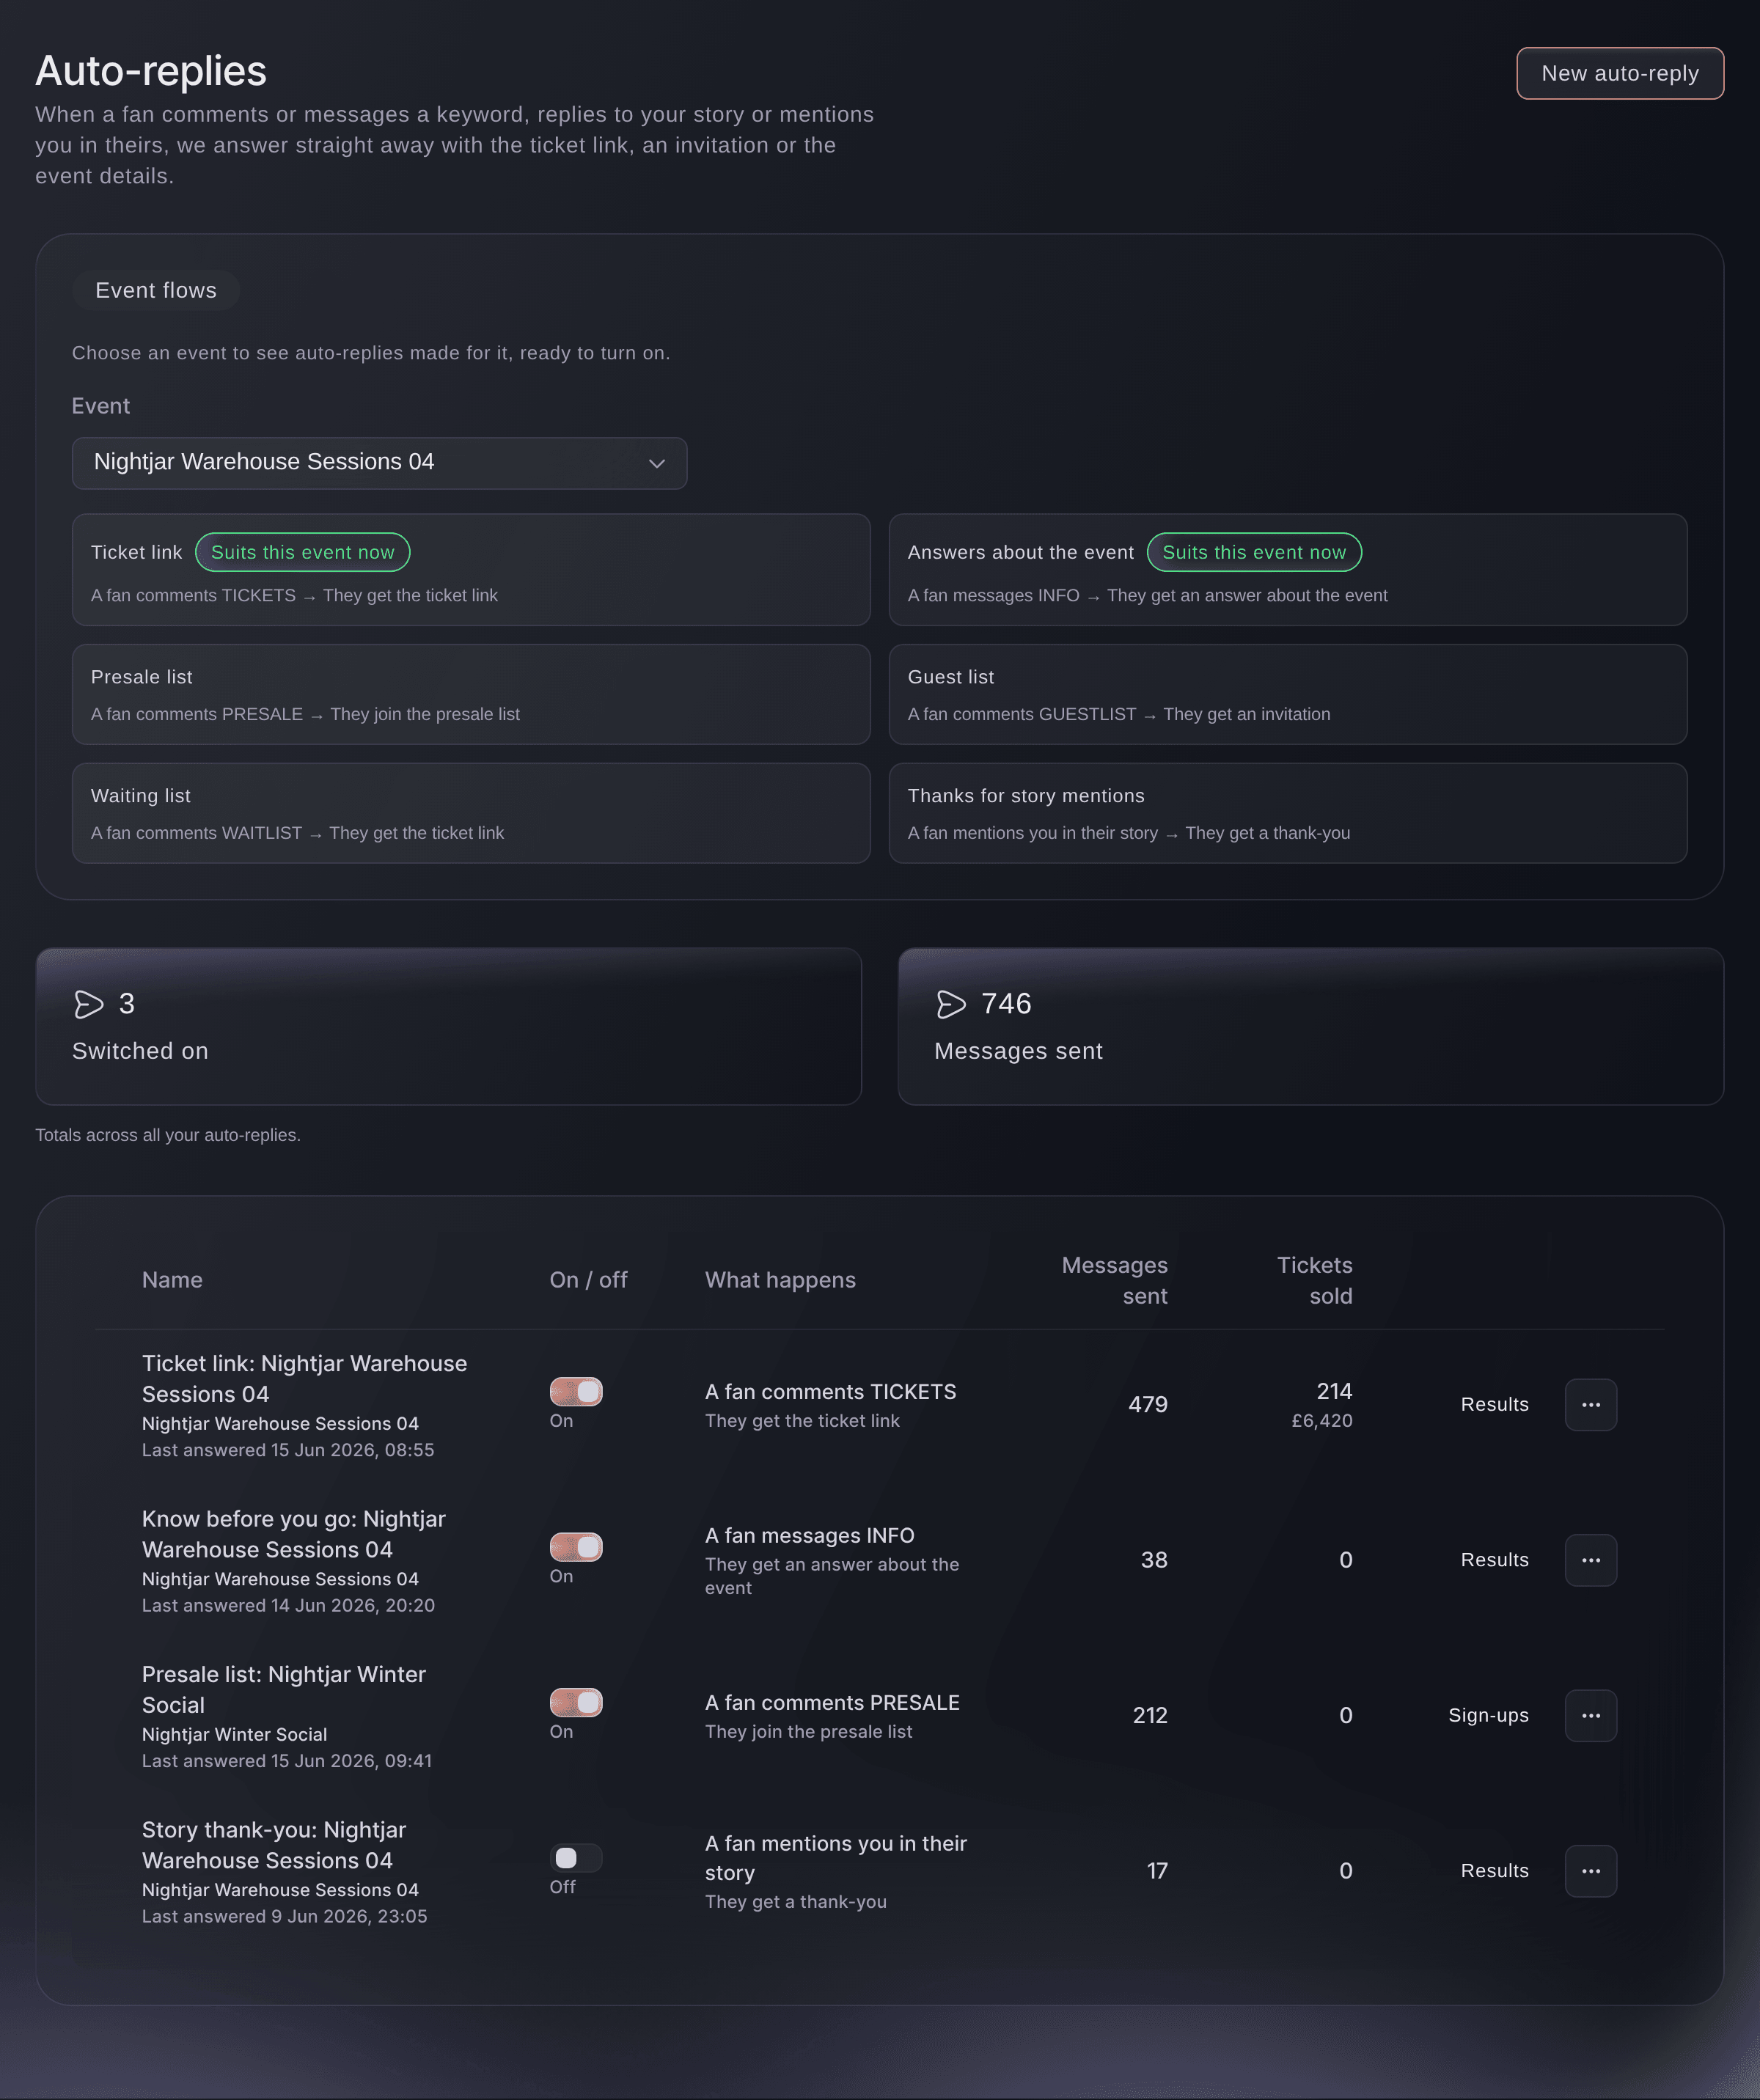Click the chevron arrow in the Event selector

click(x=656, y=463)
